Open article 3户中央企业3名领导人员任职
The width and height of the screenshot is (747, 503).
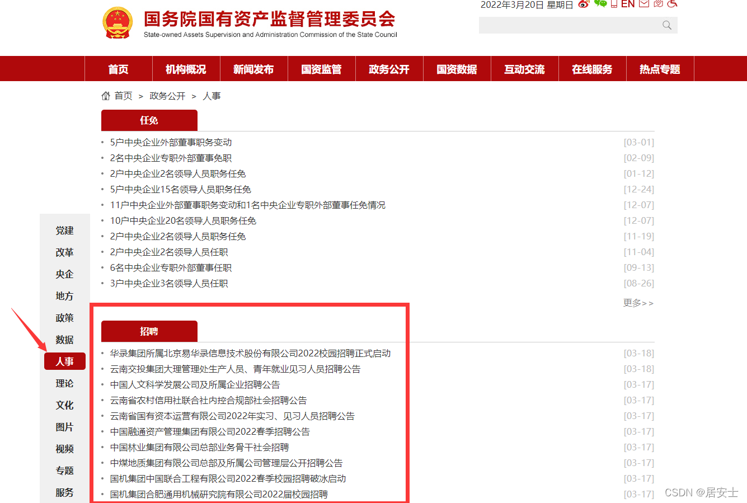(169, 284)
